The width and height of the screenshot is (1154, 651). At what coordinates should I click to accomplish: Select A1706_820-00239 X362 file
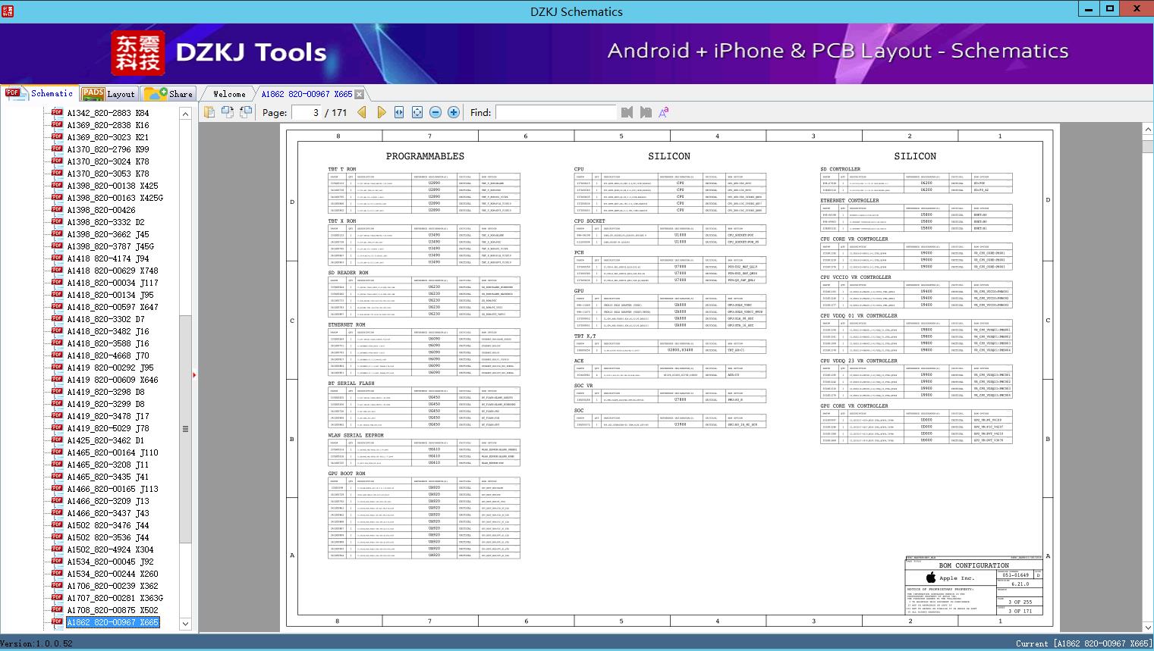(112, 586)
